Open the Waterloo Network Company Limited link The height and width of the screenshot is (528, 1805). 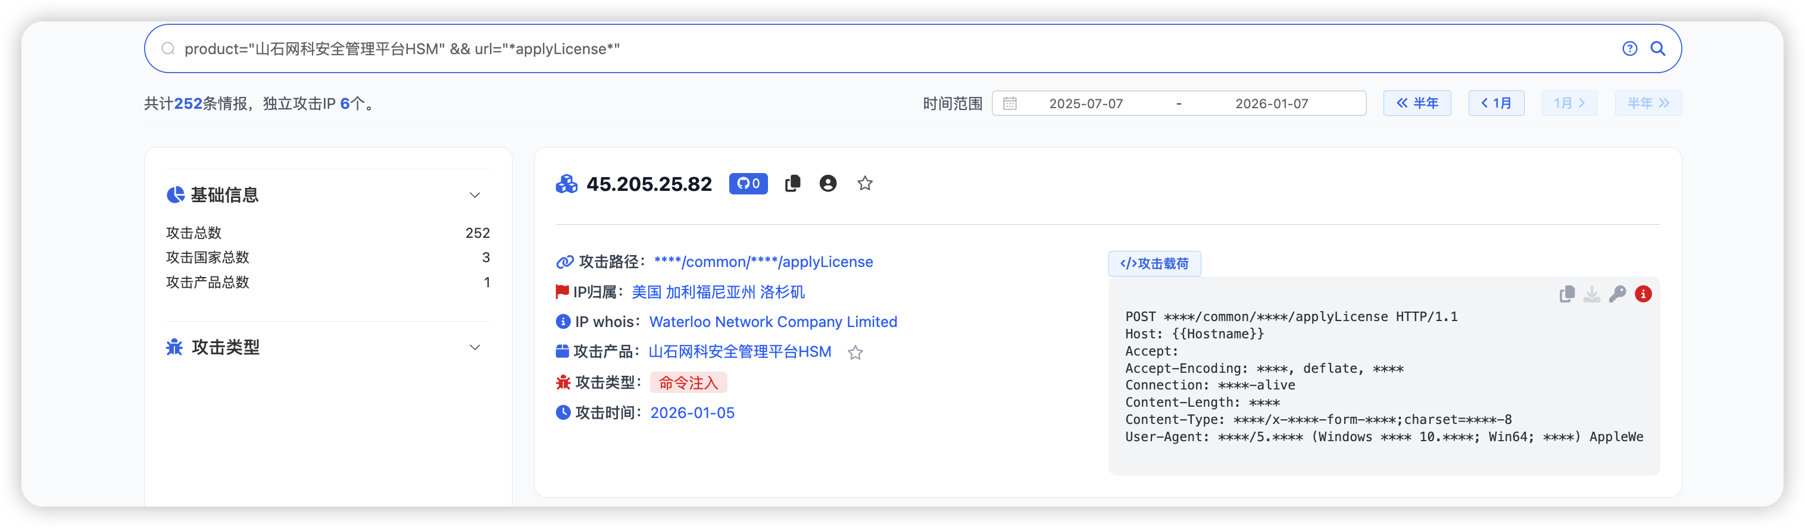(773, 322)
